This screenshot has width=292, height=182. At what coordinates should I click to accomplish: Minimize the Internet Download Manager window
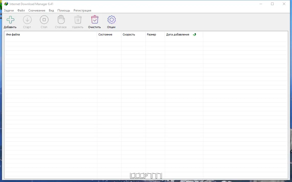[x=261, y=4]
